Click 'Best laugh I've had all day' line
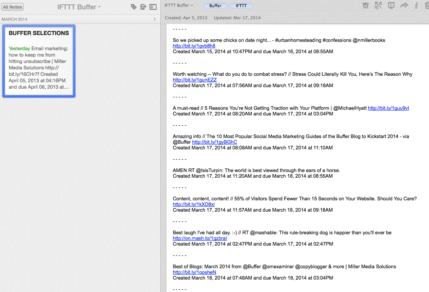429x292 pixels. [x=282, y=233]
